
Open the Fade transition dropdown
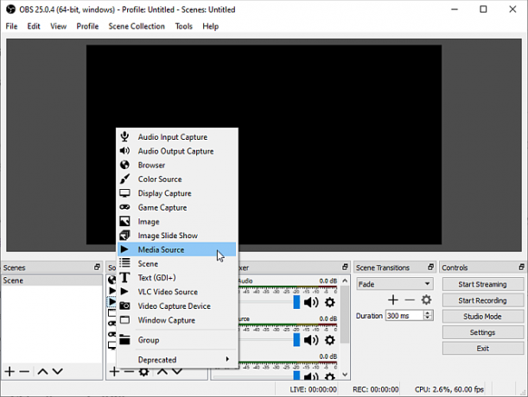pos(395,284)
